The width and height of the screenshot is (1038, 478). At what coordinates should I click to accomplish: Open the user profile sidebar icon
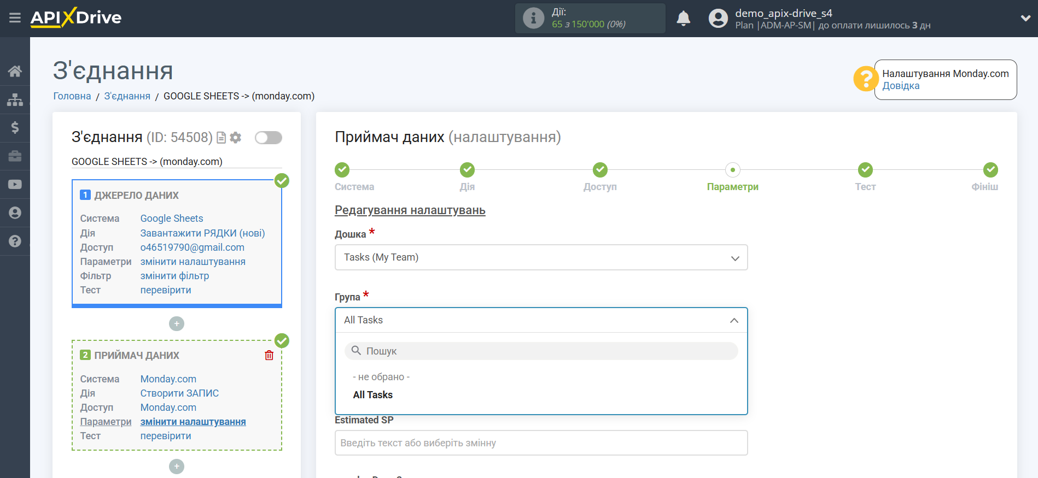click(15, 213)
